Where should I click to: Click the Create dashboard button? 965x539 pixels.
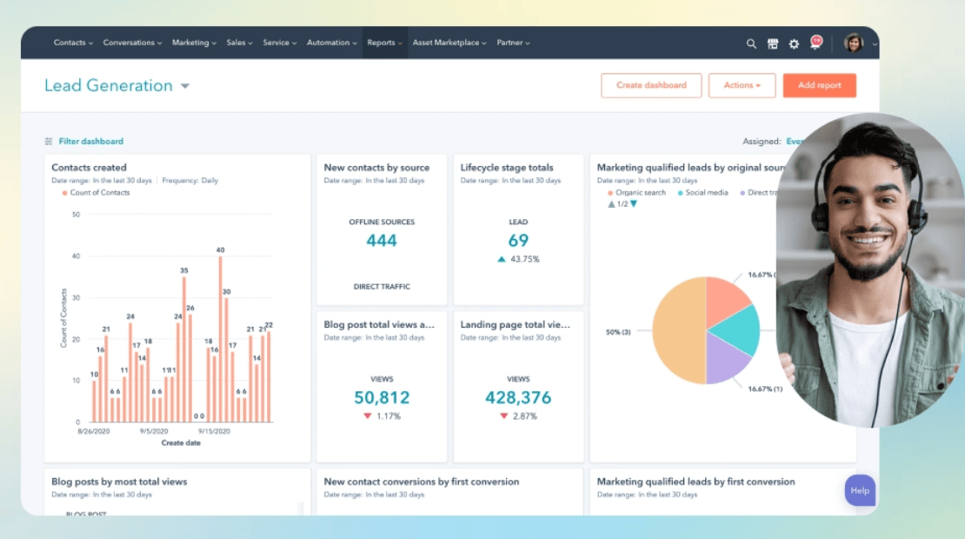click(651, 85)
